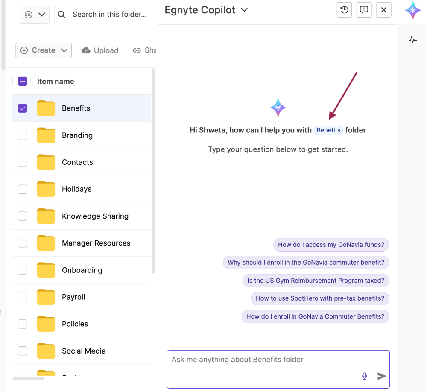Open the Social Media folder icon
The width and height of the screenshot is (427, 392).
[x=46, y=351]
